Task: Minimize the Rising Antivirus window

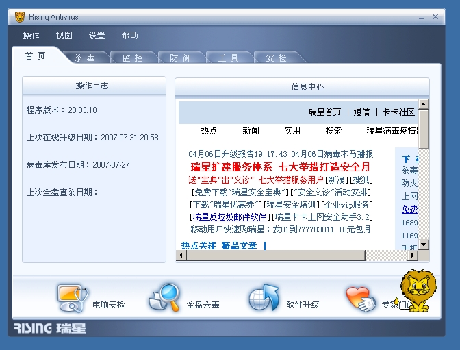Action: coord(421,18)
